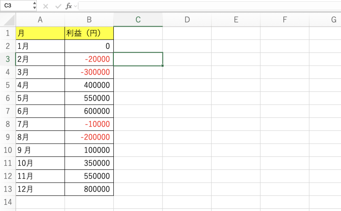Click the Name Box stepper arrows
The width and height of the screenshot is (341, 211).
[35, 5]
